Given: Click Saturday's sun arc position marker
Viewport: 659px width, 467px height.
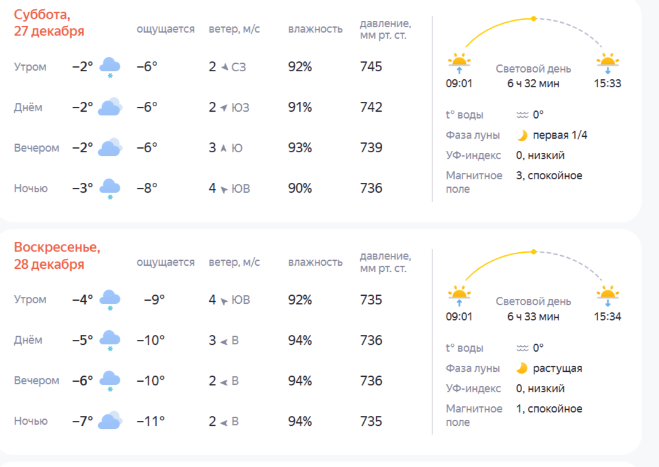Looking at the screenshot, I should 534,18.
